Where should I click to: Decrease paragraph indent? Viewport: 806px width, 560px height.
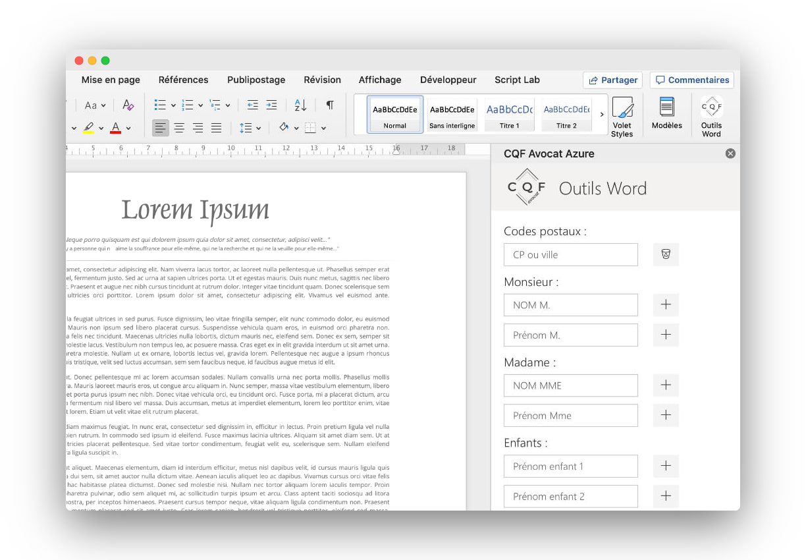click(x=252, y=105)
